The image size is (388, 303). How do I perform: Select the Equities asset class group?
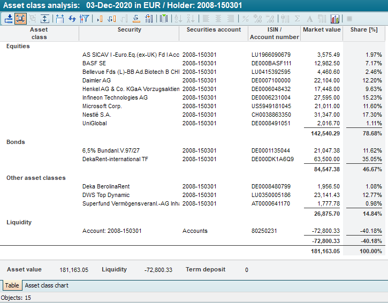18,46
